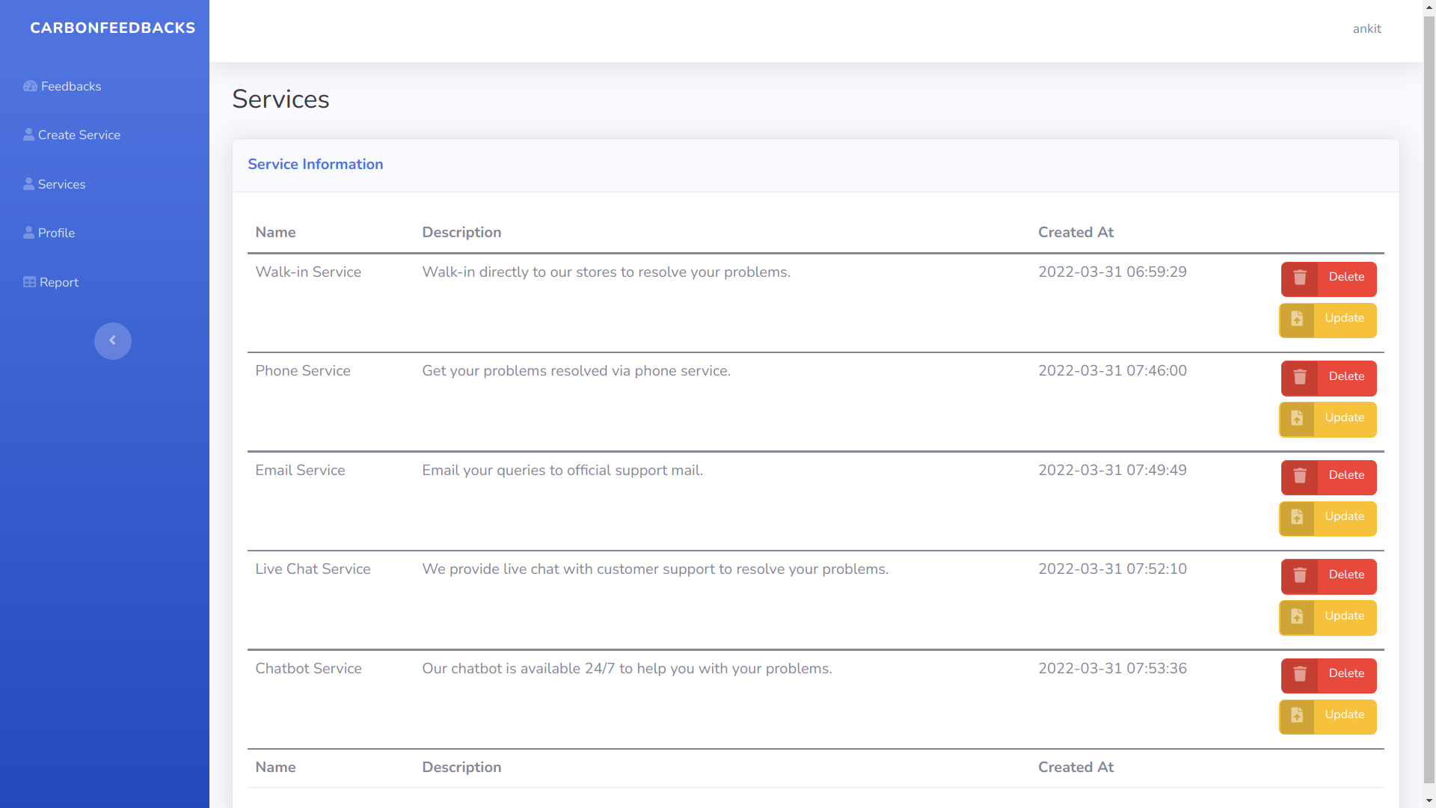Click the Report table icon in sidebar
The height and width of the screenshot is (808, 1436).
coord(29,282)
